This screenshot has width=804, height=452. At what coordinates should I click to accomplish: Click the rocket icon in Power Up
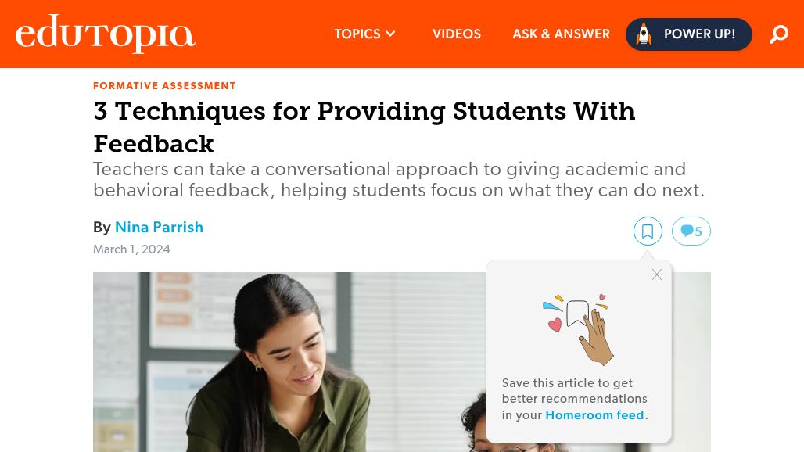pos(644,34)
